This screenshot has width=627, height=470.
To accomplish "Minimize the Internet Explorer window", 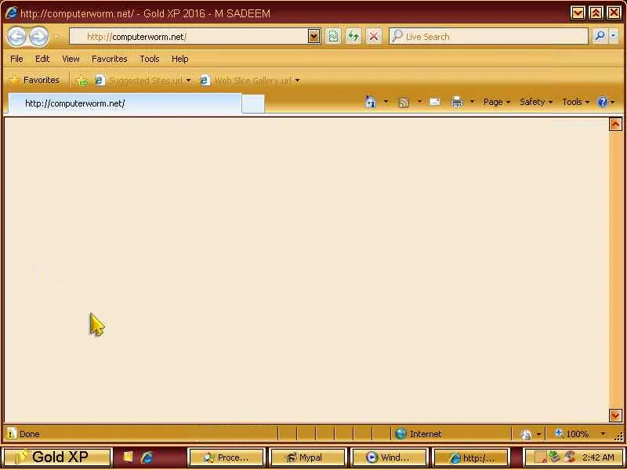I will [x=578, y=13].
